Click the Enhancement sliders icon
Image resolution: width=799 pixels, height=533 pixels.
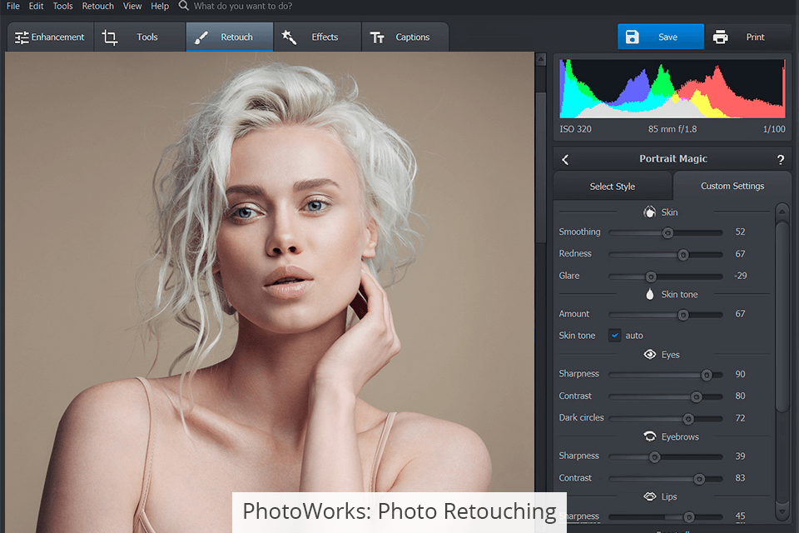(x=22, y=37)
